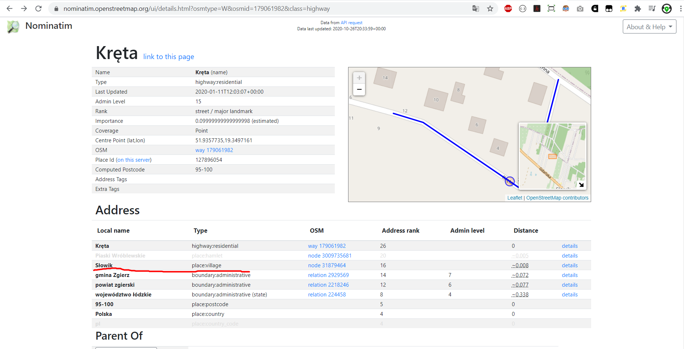
Task: Follow 'on this server' link
Action: [134, 160]
